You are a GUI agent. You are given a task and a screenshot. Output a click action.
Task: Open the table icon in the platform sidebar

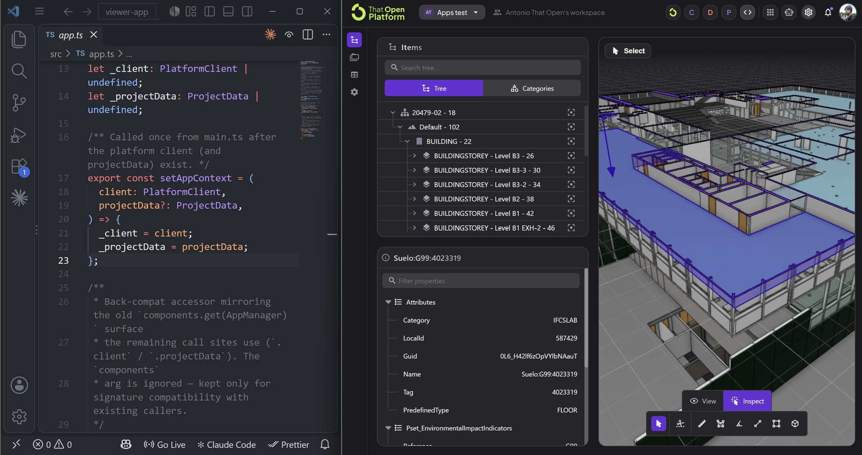354,74
